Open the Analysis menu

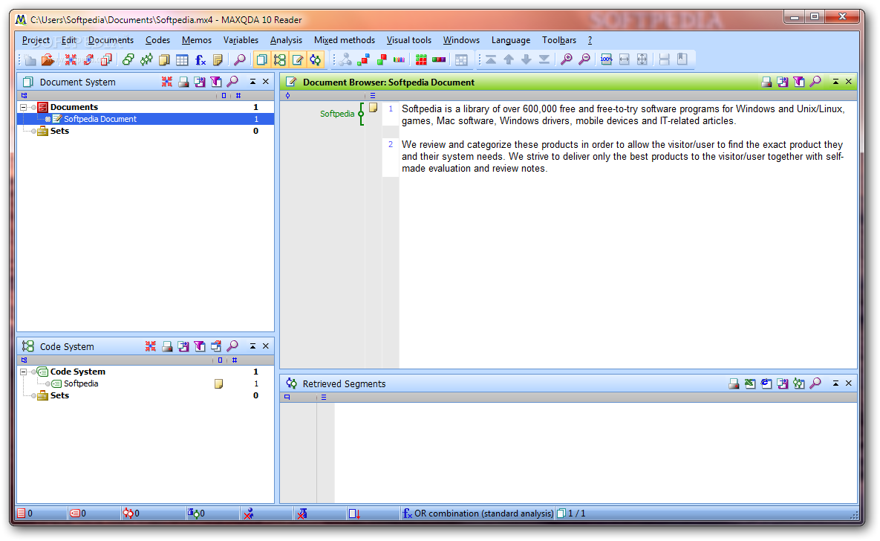[286, 40]
